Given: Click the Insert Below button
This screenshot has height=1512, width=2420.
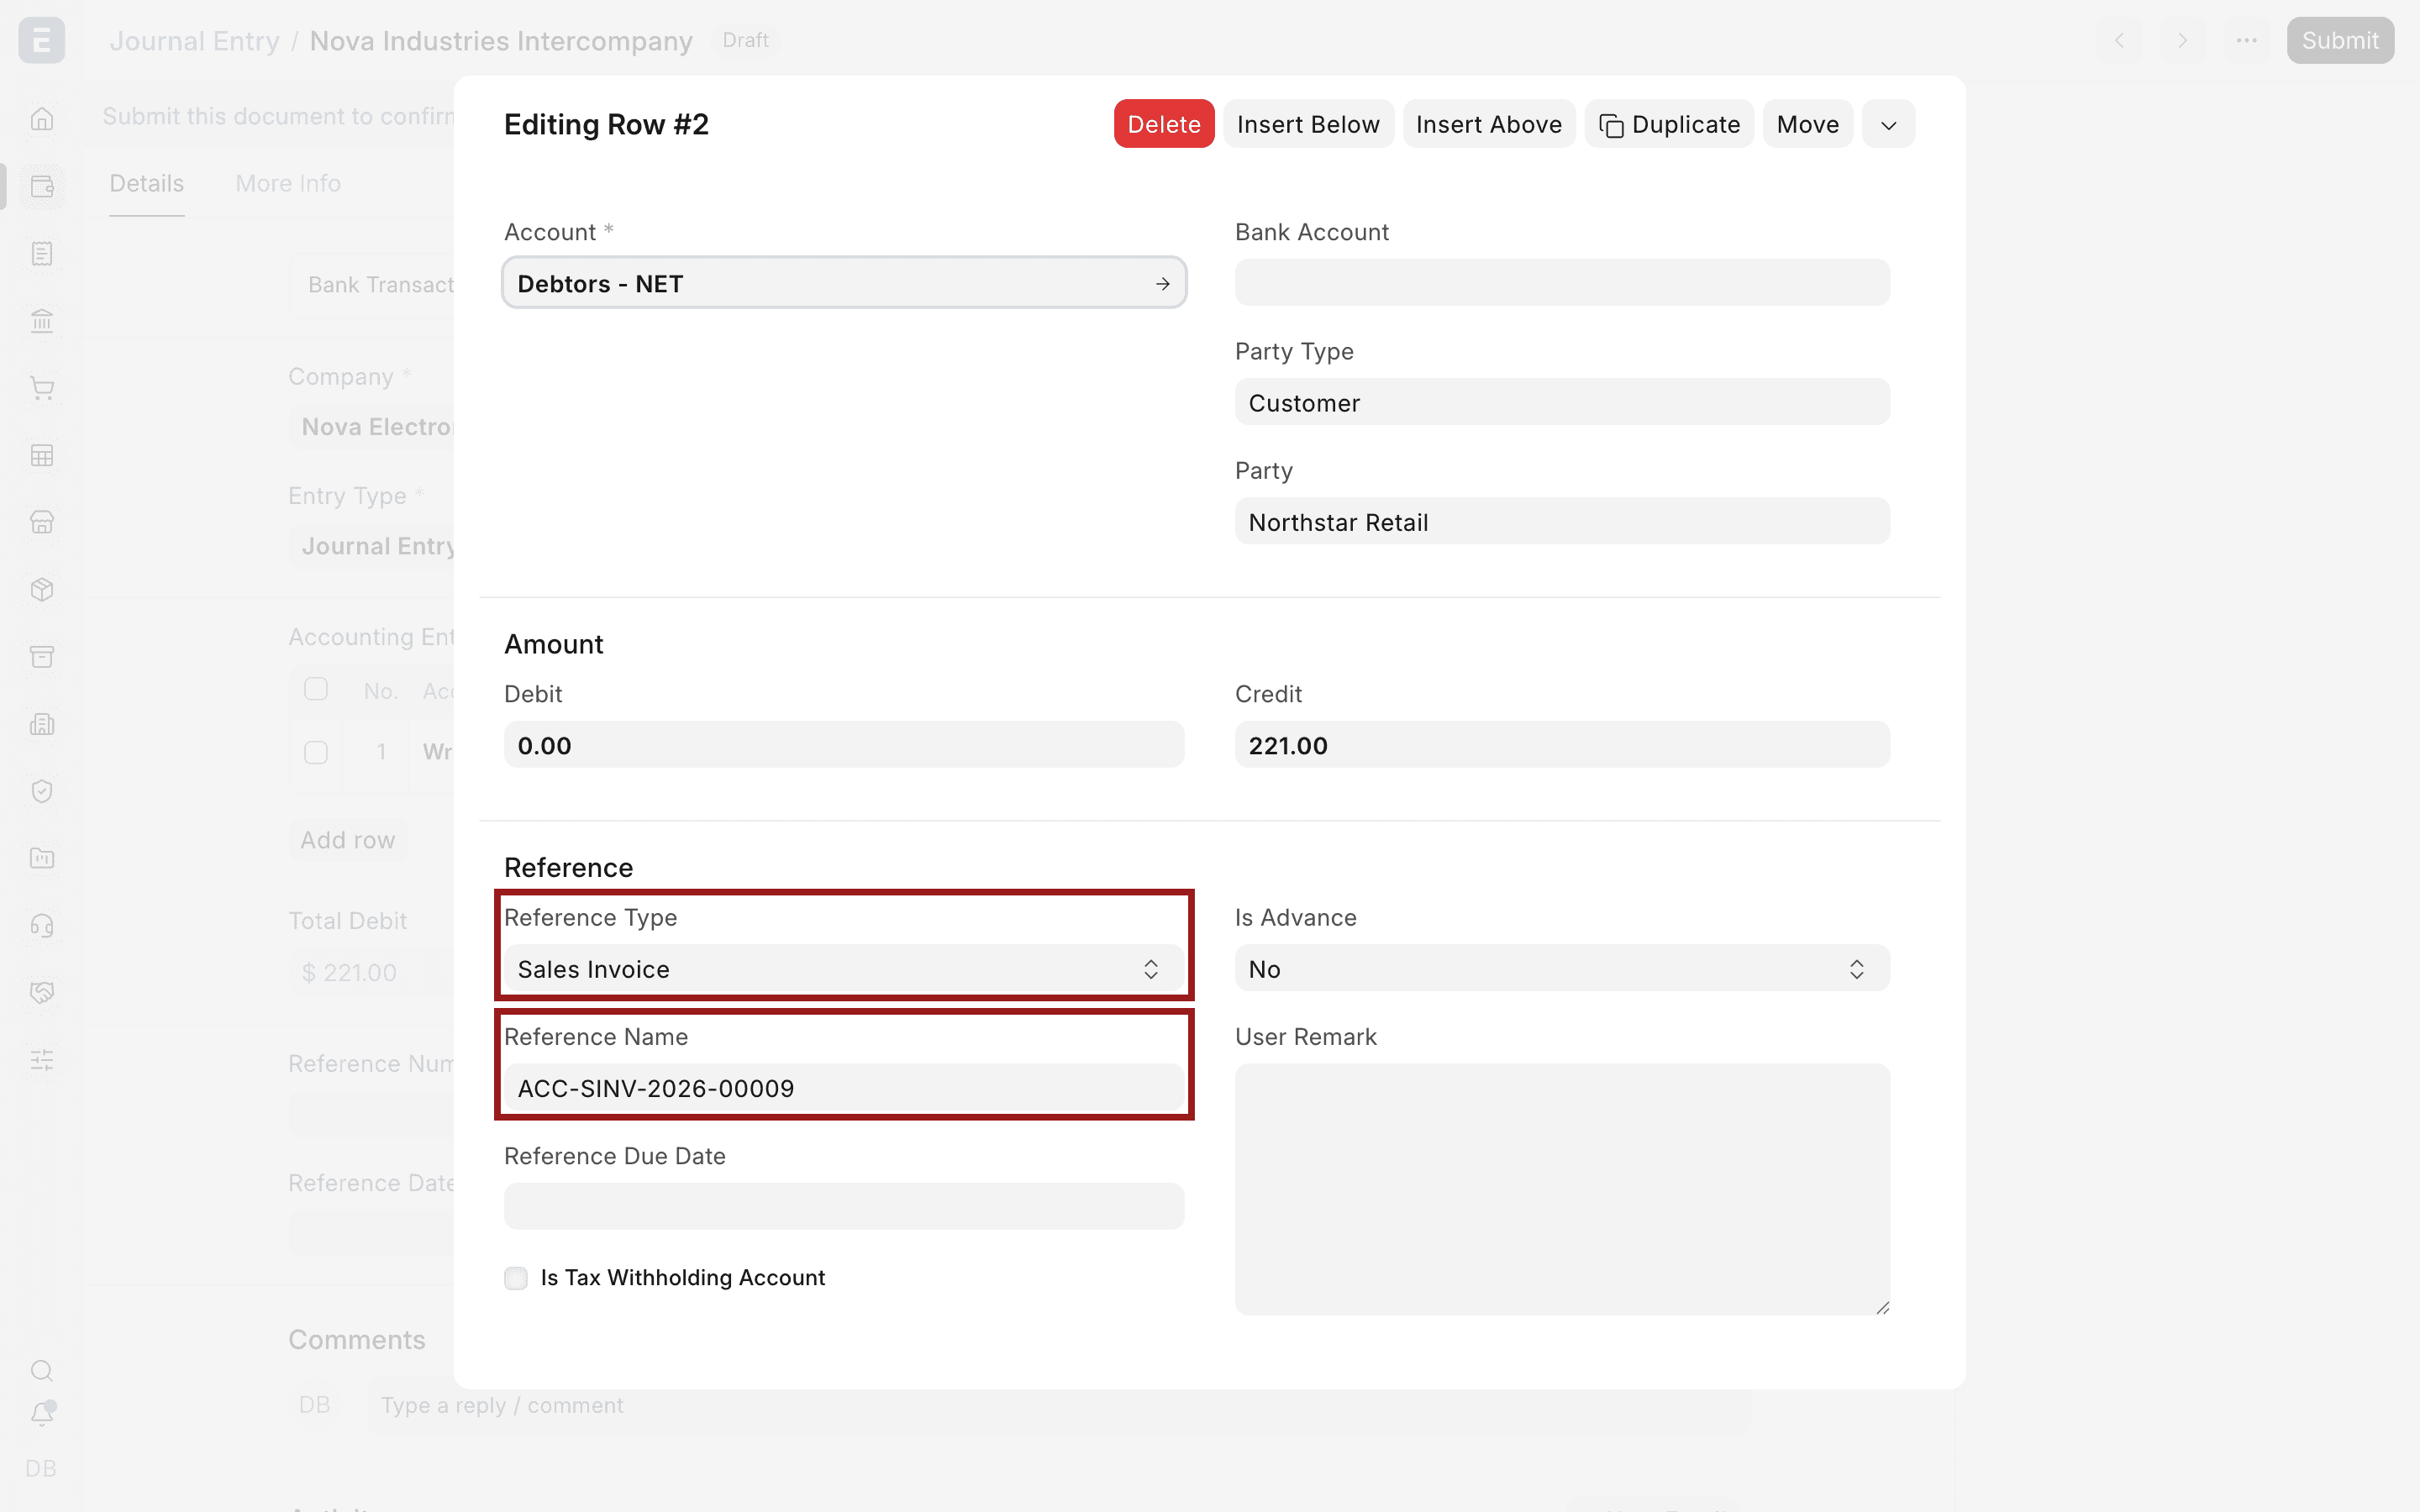Looking at the screenshot, I should click(1308, 124).
